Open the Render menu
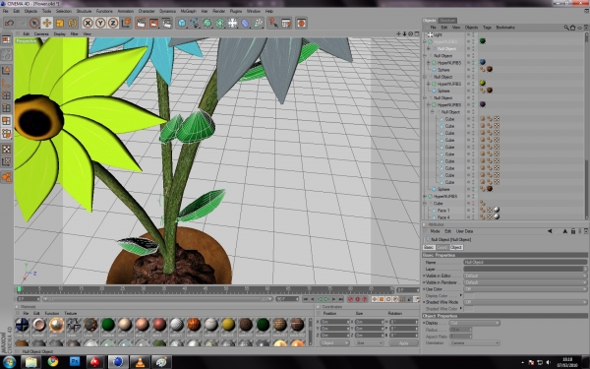 point(218,11)
